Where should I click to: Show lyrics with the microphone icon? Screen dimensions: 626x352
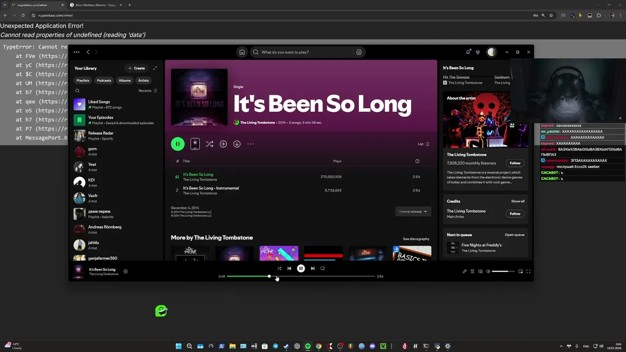tap(465, 271)
